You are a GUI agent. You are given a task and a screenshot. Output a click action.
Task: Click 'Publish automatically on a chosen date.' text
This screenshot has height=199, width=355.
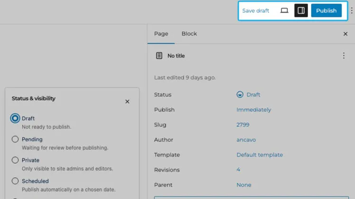pos(69,190)
